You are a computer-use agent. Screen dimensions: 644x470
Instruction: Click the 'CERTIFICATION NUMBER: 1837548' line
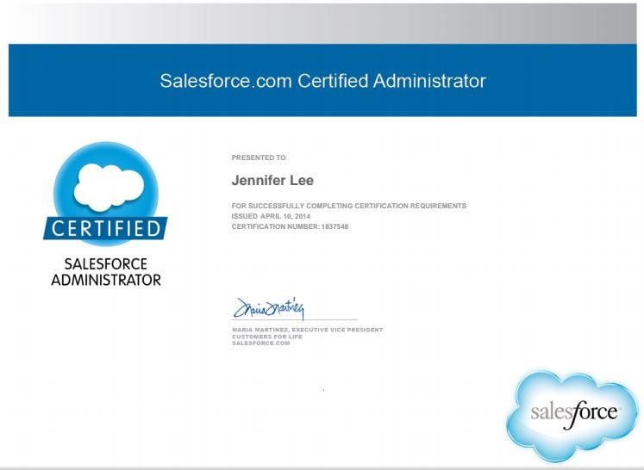pyautogui.click(x=290, y=226)
